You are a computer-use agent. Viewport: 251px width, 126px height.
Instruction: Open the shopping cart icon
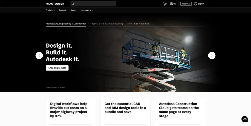pyautogui.click(x=165, y=4)
